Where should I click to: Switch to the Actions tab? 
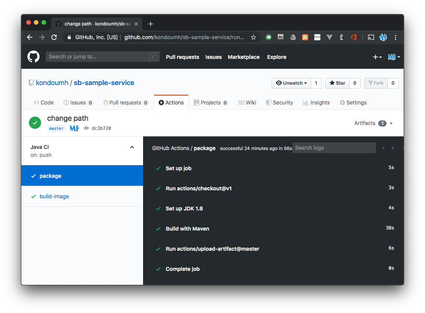(171, 102)
